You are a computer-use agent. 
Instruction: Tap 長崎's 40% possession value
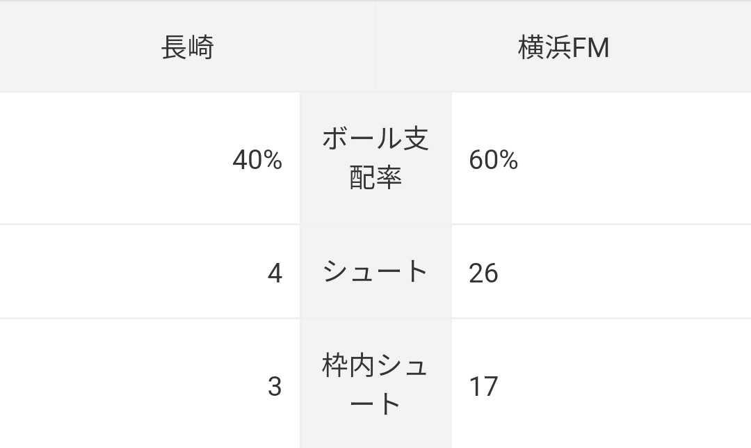click(x=257, y=161)
